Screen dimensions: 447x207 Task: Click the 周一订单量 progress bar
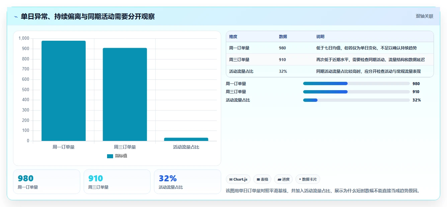[356, 83]
